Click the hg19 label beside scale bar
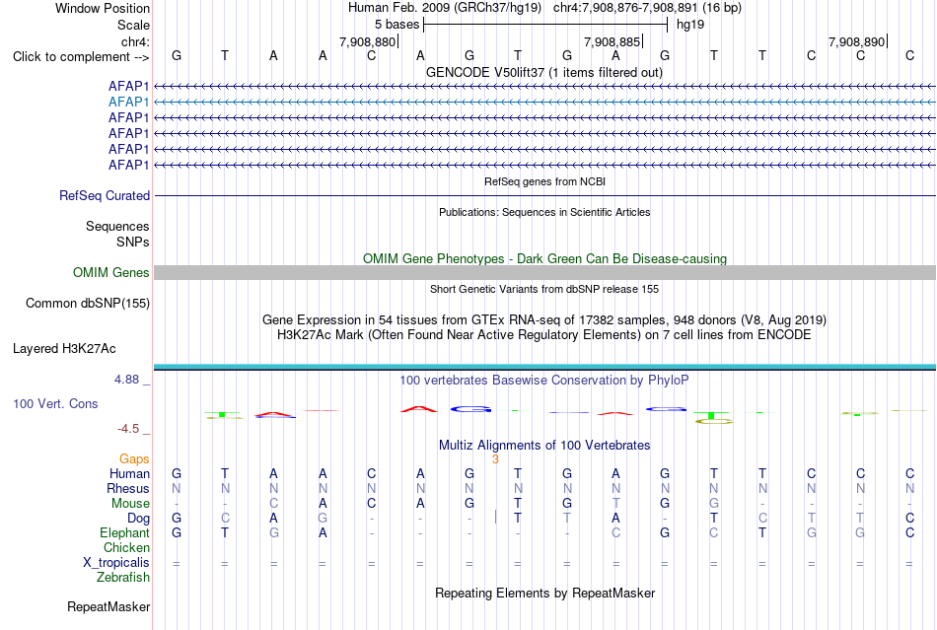The width and height of the screenshot is (937, 630). tap(690, 25)
